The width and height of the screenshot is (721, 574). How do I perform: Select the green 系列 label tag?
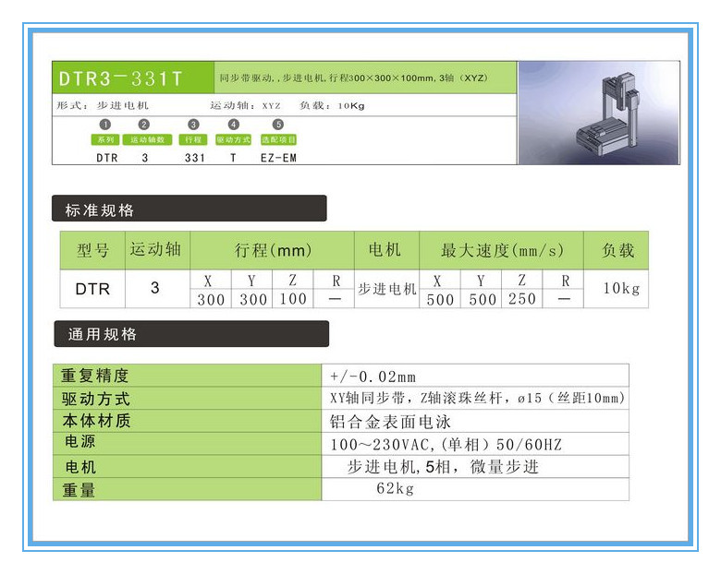(x=105, y=139)
